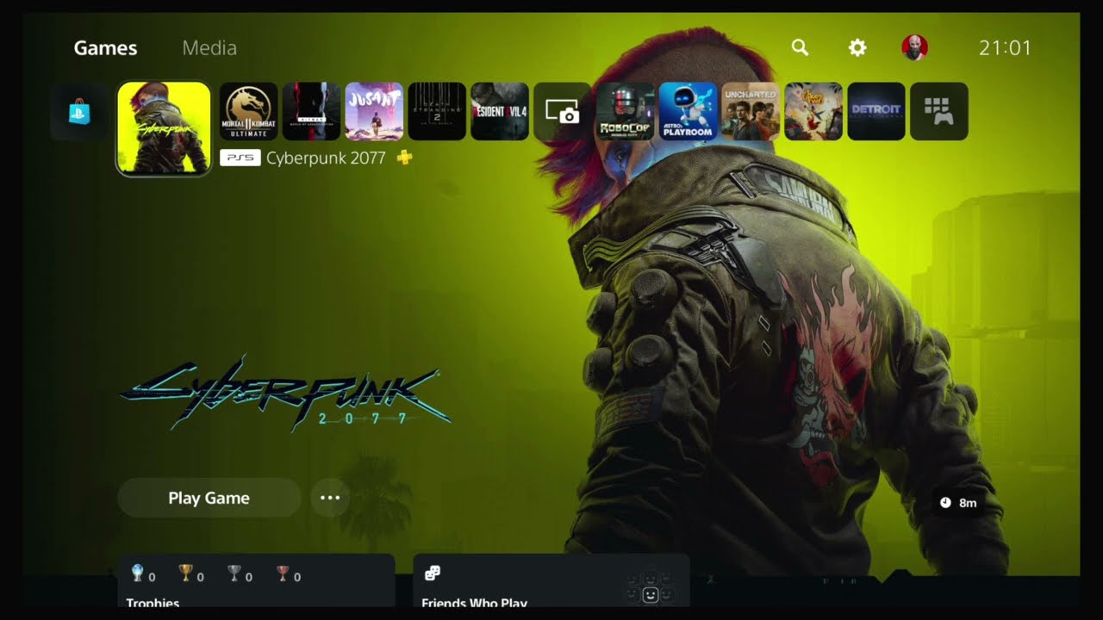Switch to the Games tab

(x=105, y=48)
